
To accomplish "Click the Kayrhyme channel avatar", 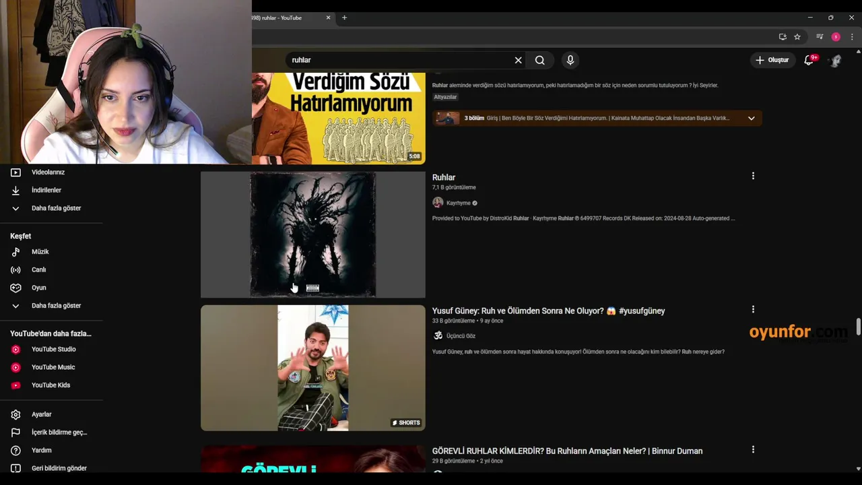I will pyautogui.click(x=438, y=203).
